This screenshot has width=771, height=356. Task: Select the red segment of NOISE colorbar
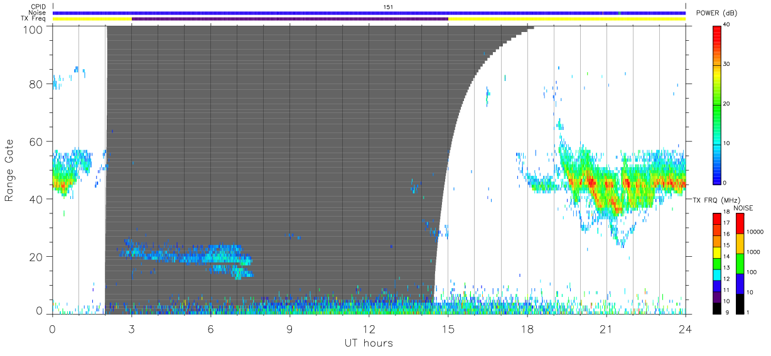739,223
